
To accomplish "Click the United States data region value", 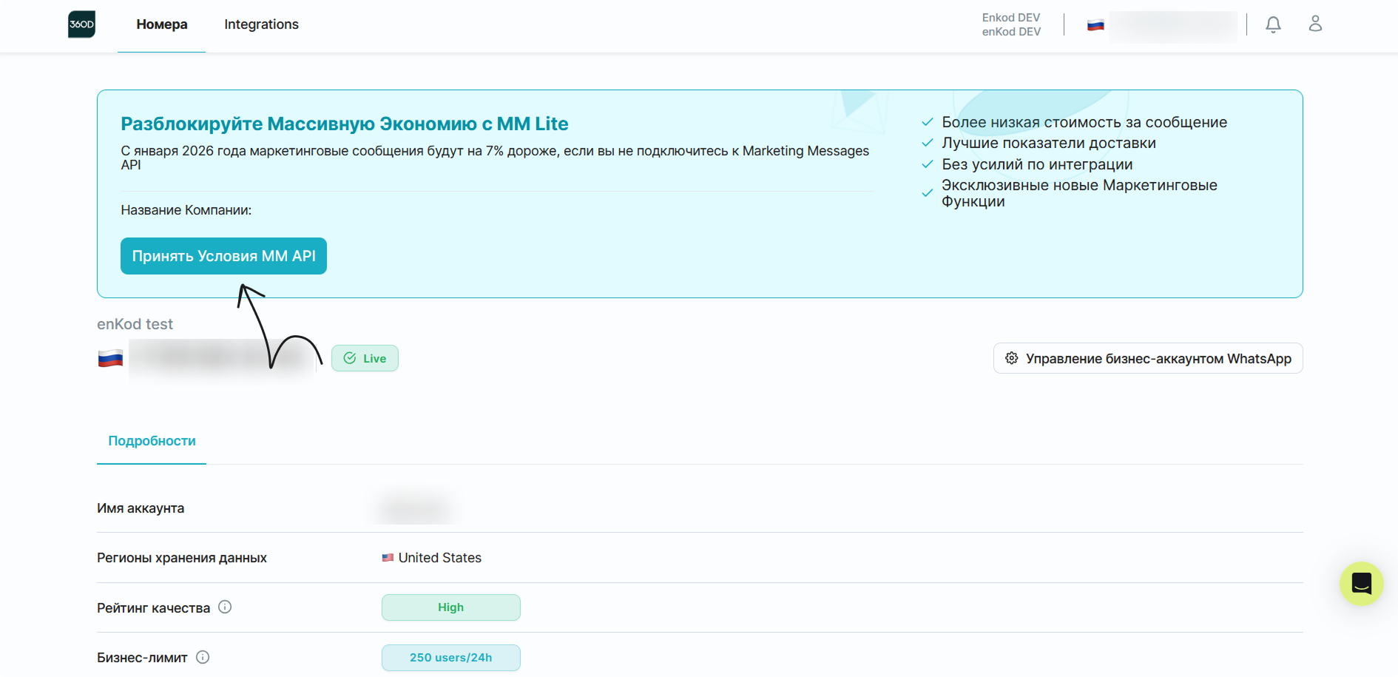I will click(x=439, y=558).
